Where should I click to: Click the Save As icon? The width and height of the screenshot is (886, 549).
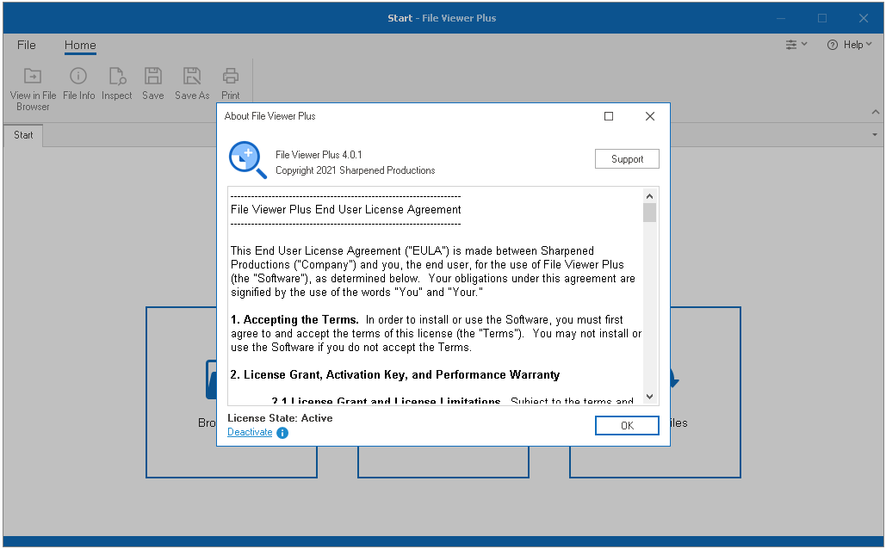pos(191,76)
